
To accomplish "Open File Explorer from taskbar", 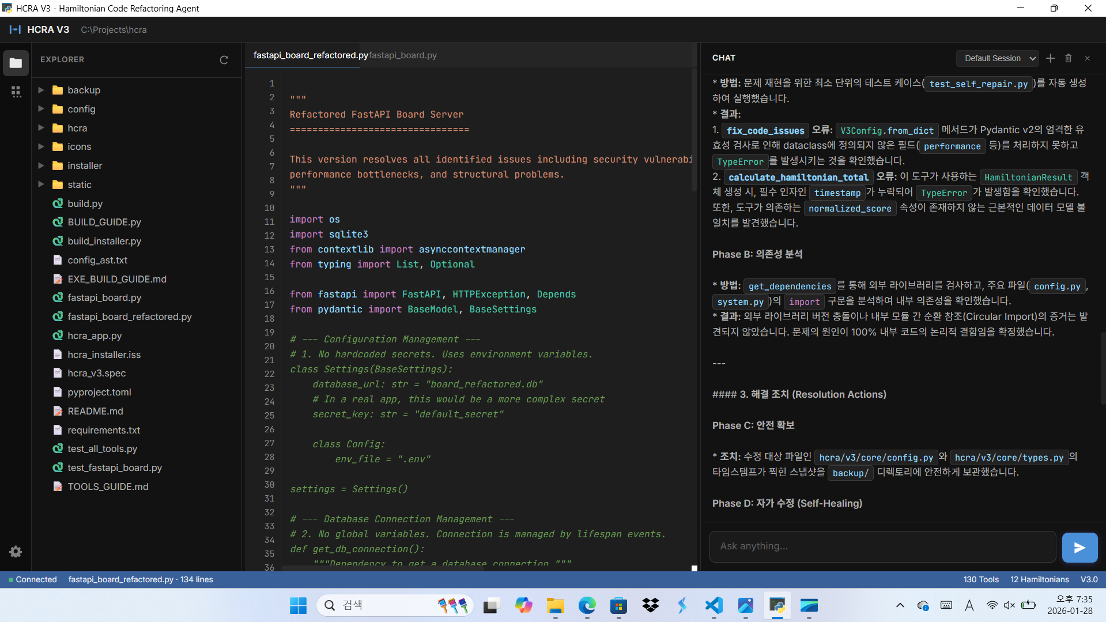I will [x=555, y=605].
